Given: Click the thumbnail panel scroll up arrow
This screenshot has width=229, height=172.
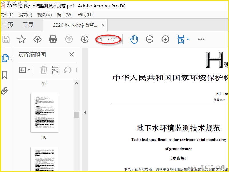Looking at the screenshot, I should (76, 83).
